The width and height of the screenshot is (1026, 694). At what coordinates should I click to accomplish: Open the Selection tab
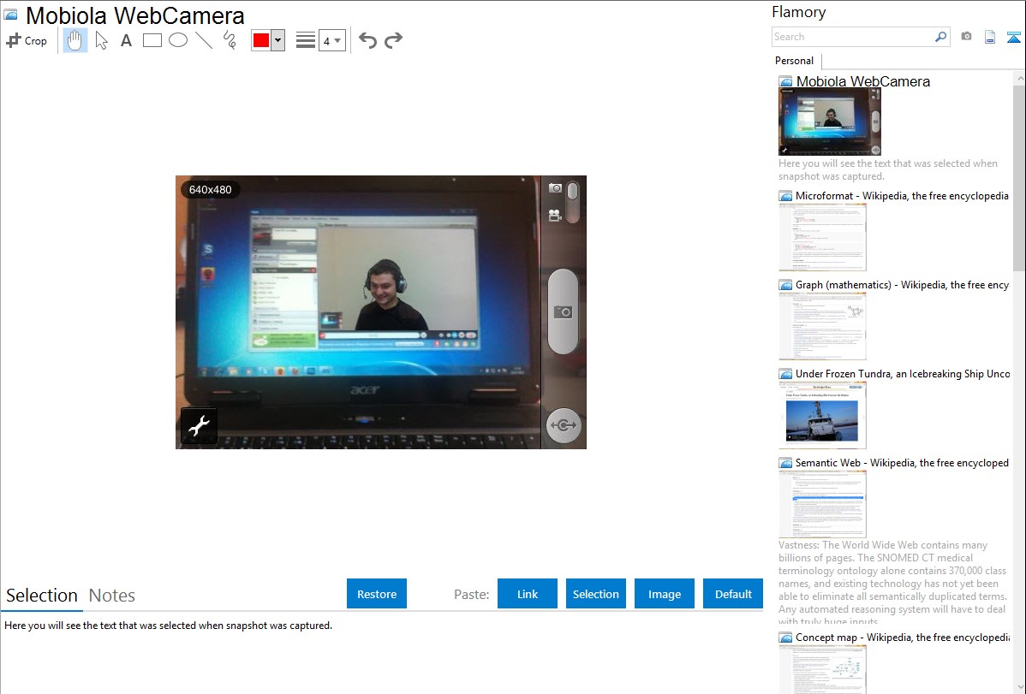pyautogui.click(x=42, y=596)
